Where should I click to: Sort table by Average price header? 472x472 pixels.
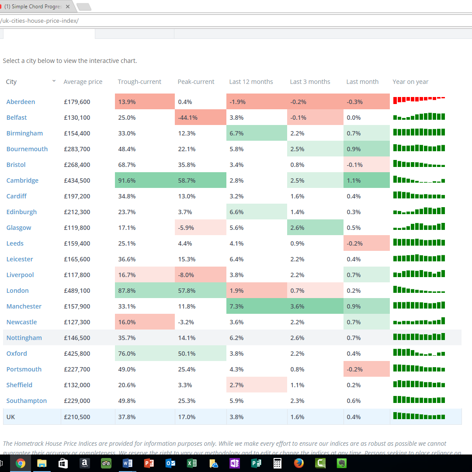(x=83, y=82)
